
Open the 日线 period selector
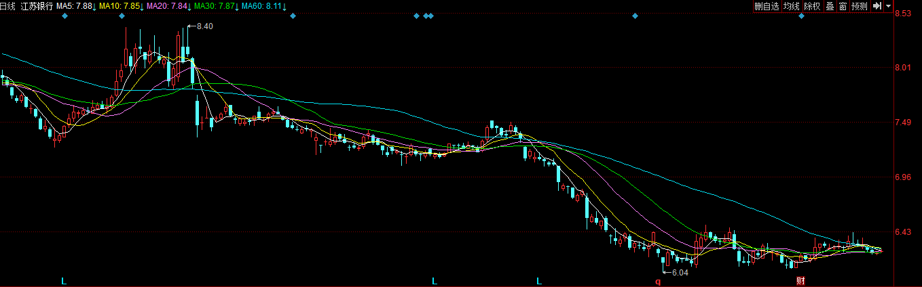coord(8,6)
